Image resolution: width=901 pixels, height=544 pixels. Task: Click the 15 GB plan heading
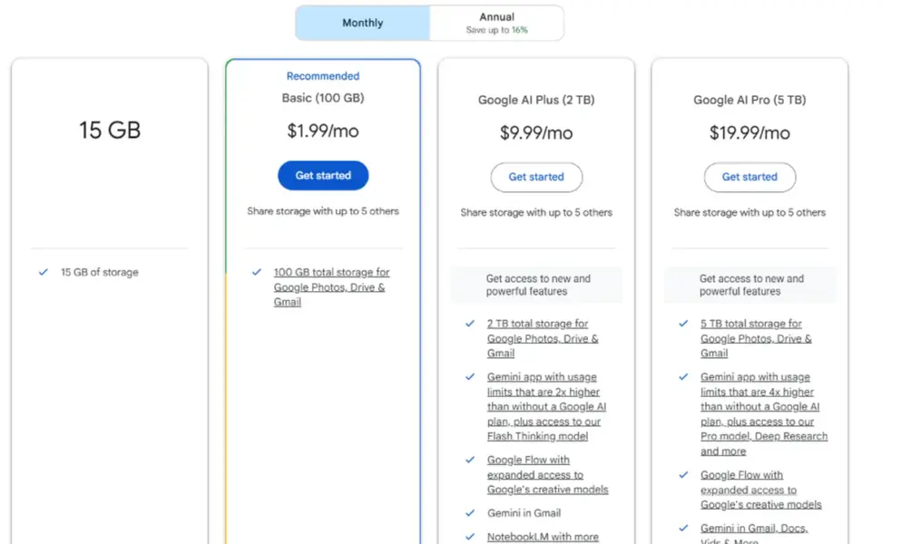[110, 131]
